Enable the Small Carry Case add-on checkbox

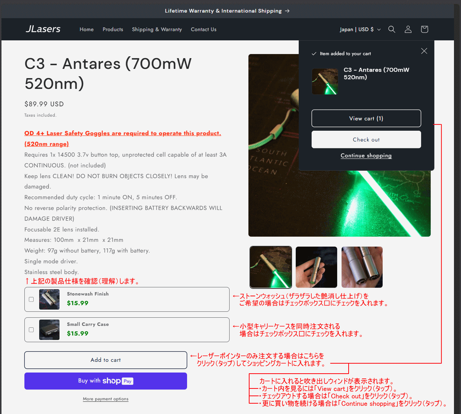pos(31,330)
